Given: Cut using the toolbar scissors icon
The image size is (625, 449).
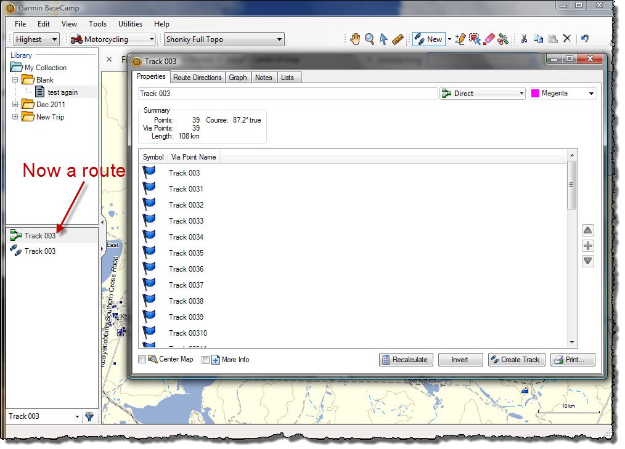Looking at the screenshot, I should click(524, 39).
